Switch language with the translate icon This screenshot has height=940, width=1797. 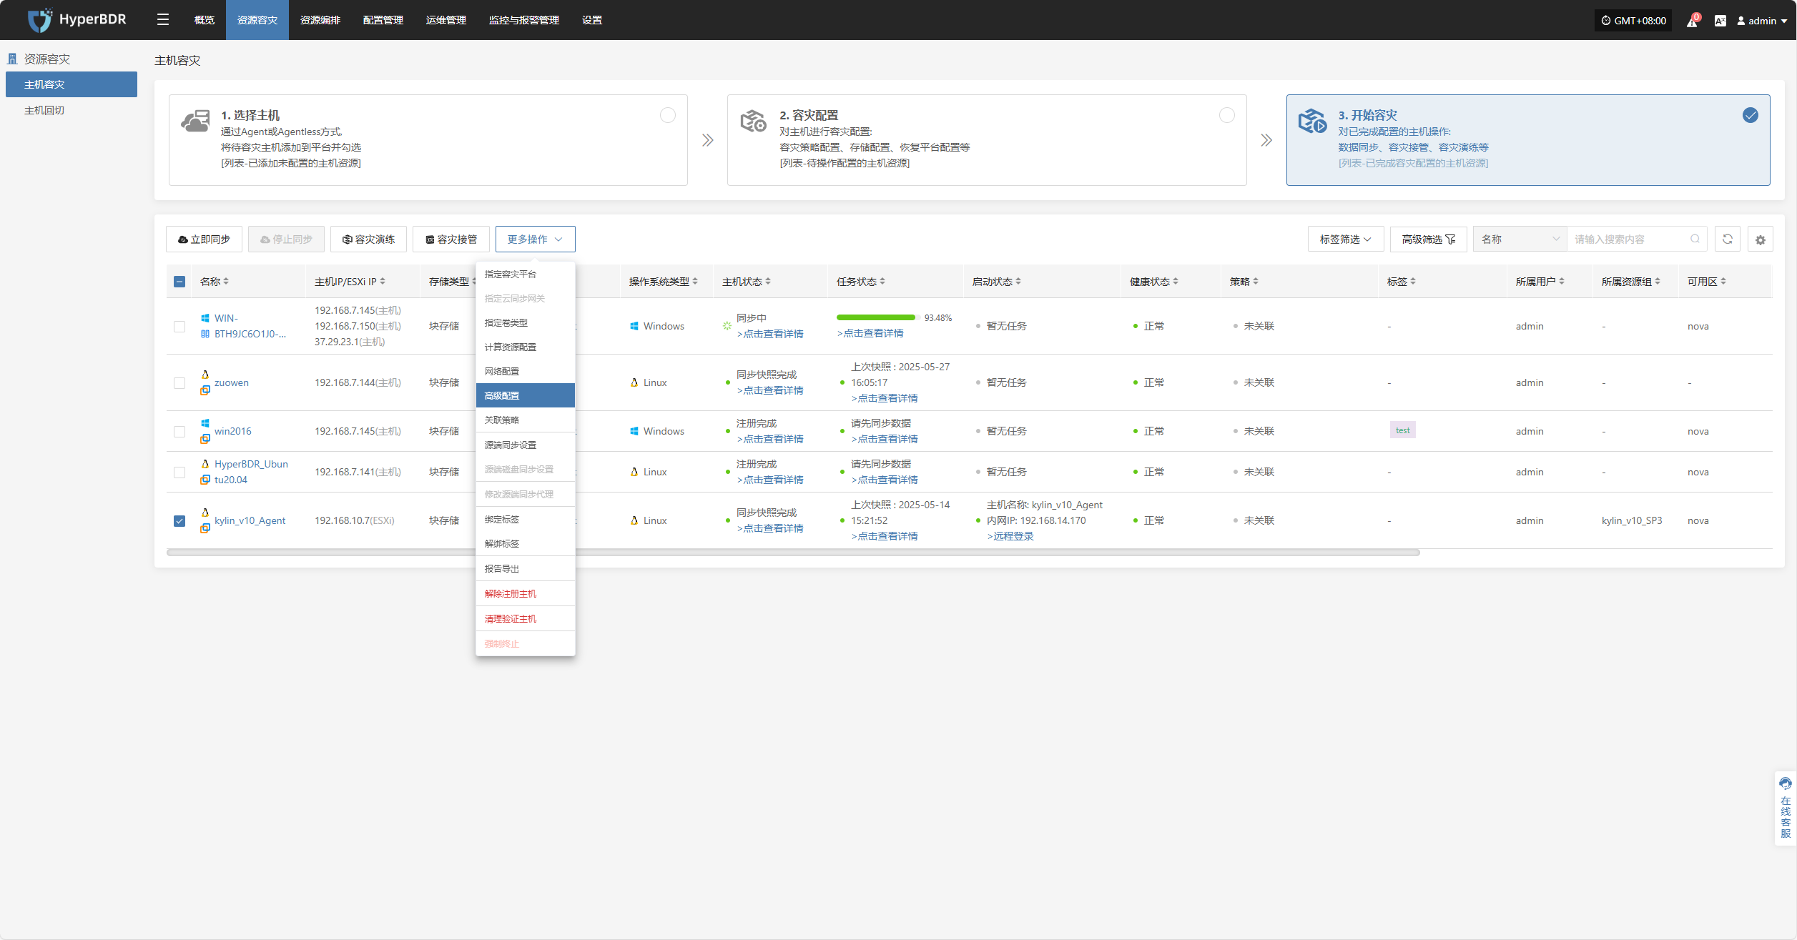point(1720,20)
